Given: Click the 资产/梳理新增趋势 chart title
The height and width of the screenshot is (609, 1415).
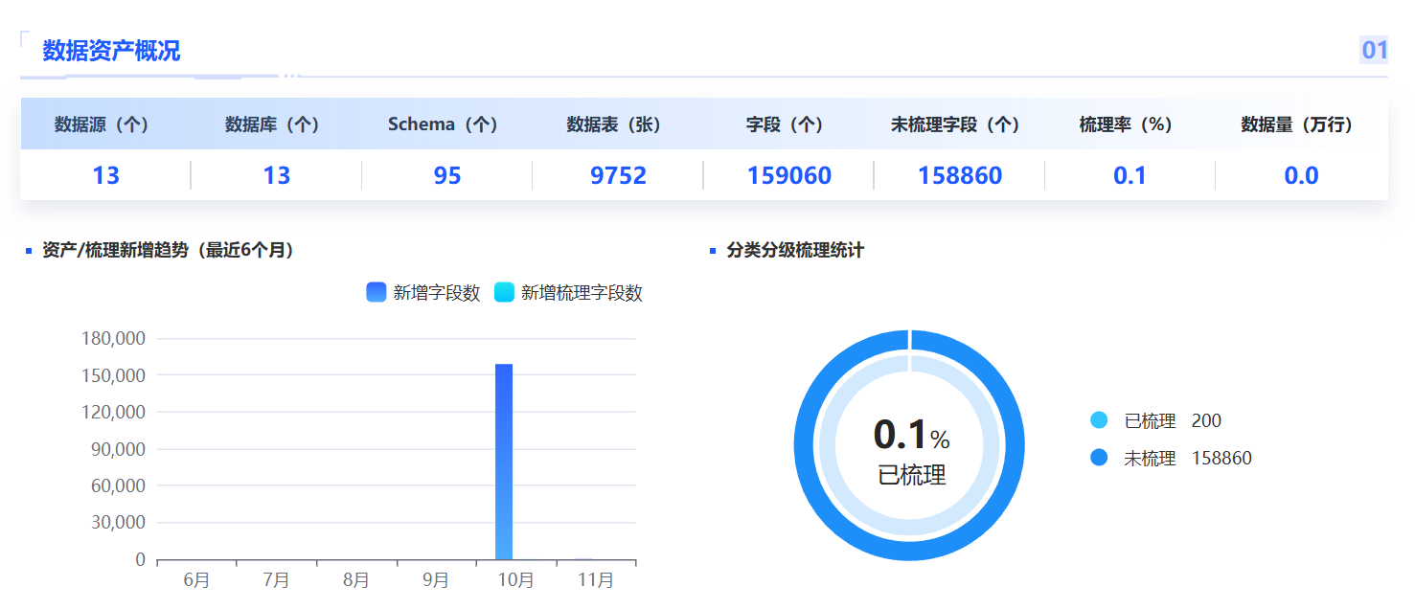Looking at the screenshot, I should click(x=169, y=251).
